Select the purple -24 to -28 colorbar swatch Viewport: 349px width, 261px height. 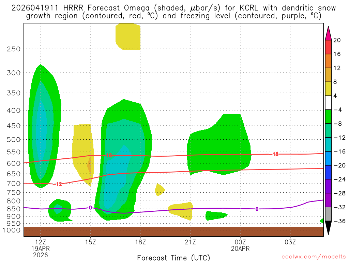[x=328, y=186]
